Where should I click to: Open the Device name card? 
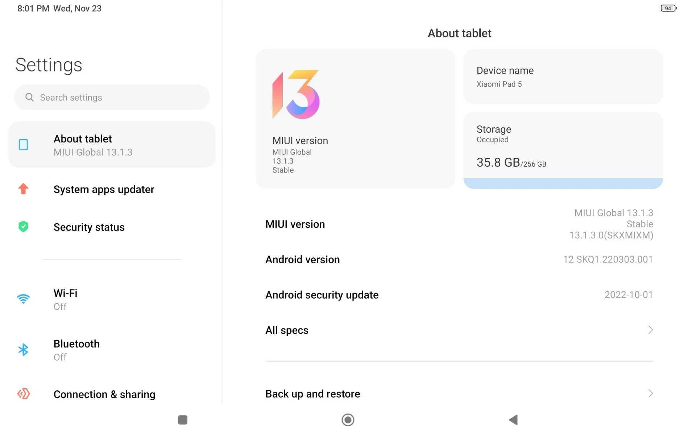click(x=563, y=77)
